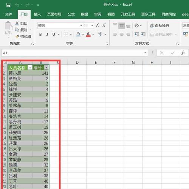The image size is (189, 189).
Task: Click the increase indent icon
Action: coord(143,34)
